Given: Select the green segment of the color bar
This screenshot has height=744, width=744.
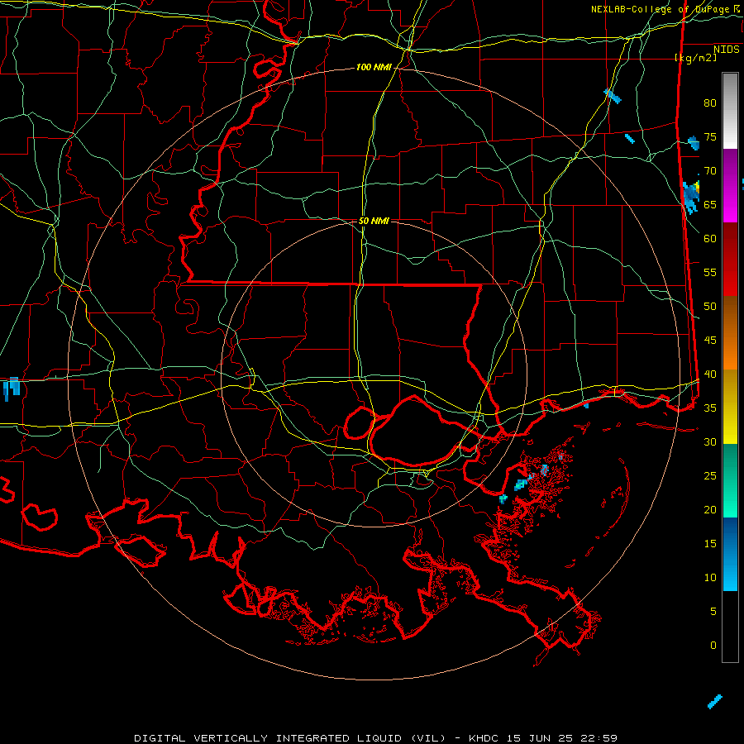Looking at the screenshot, I should coord(730,480).
